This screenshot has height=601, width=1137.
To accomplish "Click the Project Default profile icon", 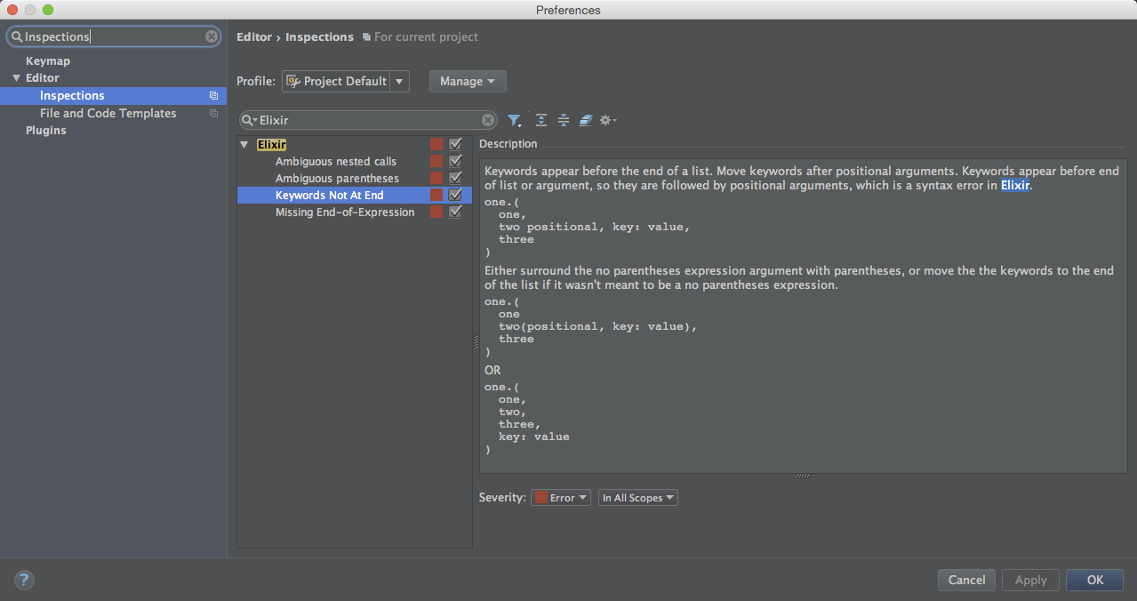I will pyautogui.click(x=292, y=81).
